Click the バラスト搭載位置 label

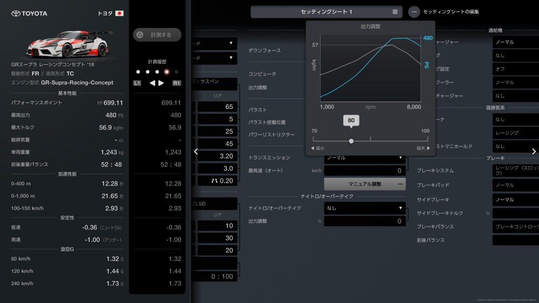(x=267, y=122)
